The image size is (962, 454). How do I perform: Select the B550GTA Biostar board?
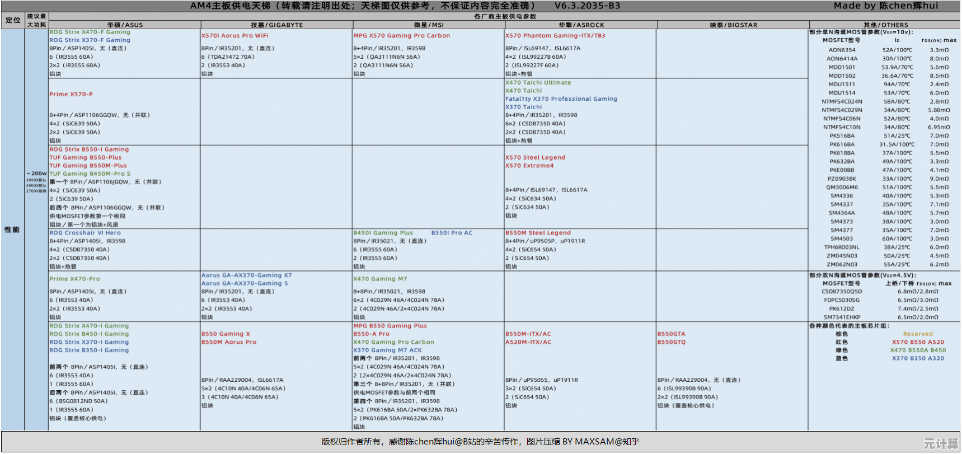671,334
